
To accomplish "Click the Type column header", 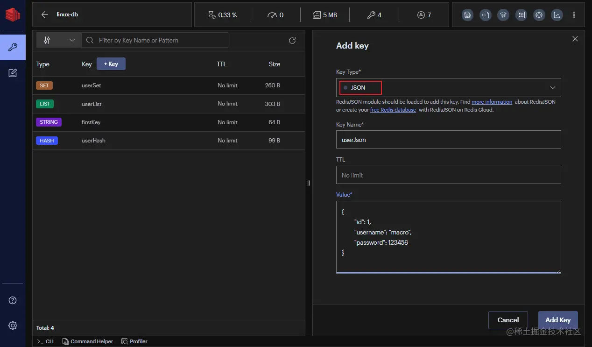I will [43, 64].
